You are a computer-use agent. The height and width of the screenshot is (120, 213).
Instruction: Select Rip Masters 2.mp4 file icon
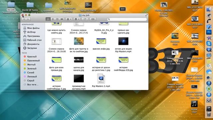pyautogui.click(x=101, y=78)
